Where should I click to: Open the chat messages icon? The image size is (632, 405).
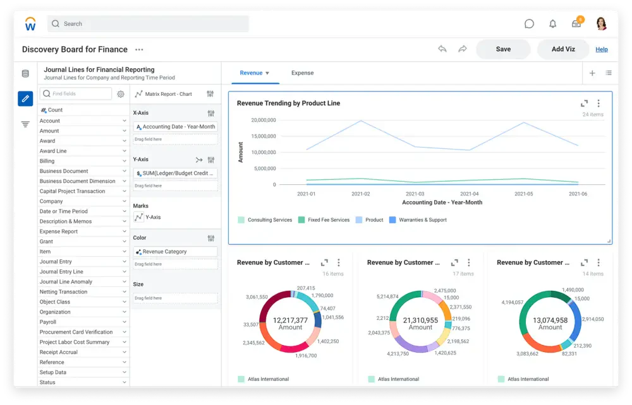pyautogui.click(x=529, y=24)
